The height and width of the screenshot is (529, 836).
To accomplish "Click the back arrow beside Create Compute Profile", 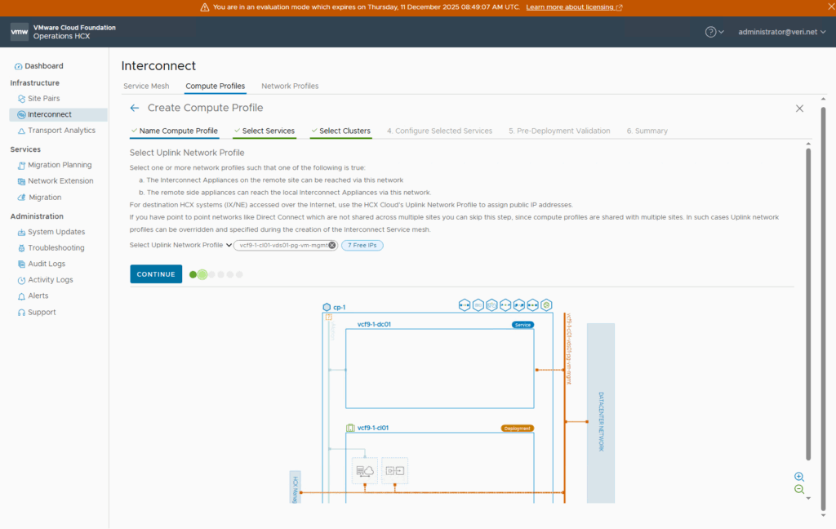I will coord(135,108).
